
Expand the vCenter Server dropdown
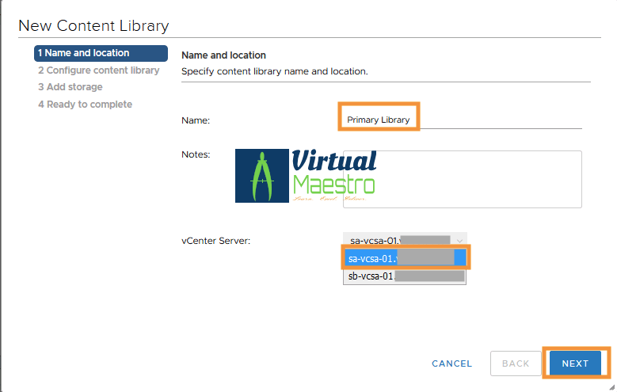405,240
